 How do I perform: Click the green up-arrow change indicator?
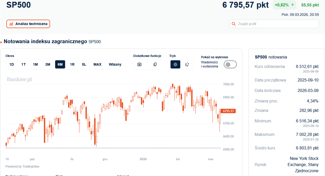pos(292,5)
